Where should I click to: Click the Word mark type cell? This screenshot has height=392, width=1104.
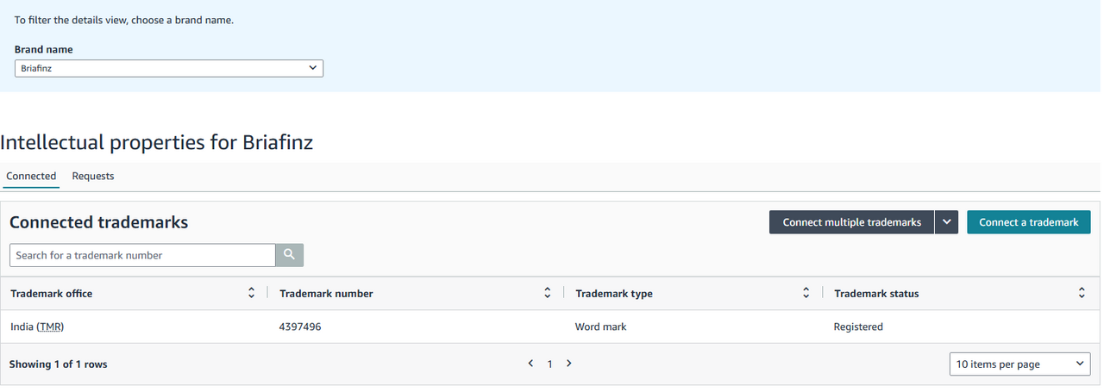pyautogui.click(x=600, y=327)
